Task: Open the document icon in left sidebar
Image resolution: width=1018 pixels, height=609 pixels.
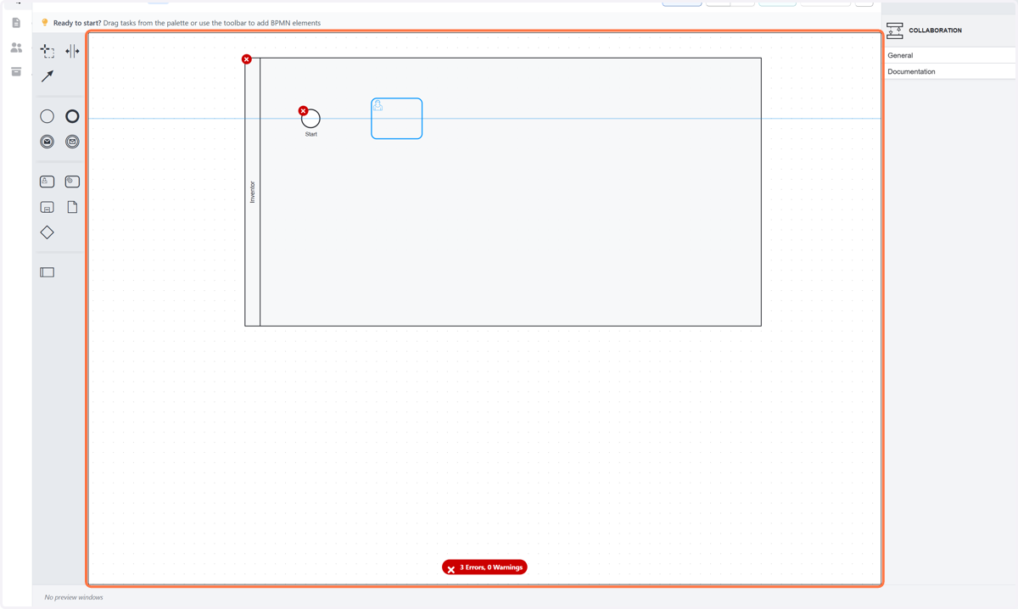Action: (x=16, y=23)
